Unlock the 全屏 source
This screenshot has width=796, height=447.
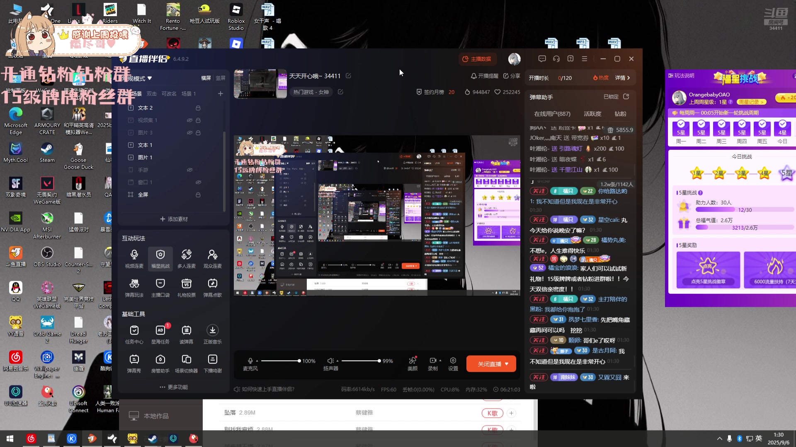click(198, 195)
